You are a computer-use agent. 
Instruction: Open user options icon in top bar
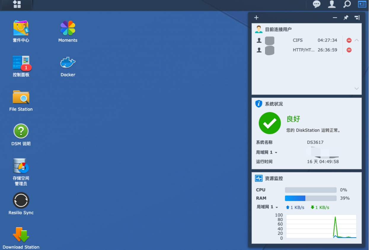(332, 4)
